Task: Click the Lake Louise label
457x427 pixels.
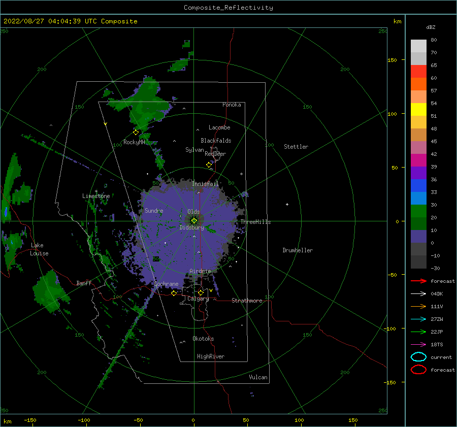Action: tap(39, 249)
